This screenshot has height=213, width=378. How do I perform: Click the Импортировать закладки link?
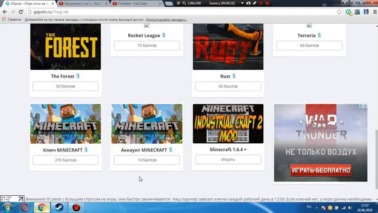(166, 20)
